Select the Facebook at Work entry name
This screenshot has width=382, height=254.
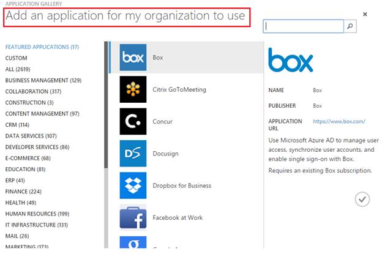[x=178, y=218]
